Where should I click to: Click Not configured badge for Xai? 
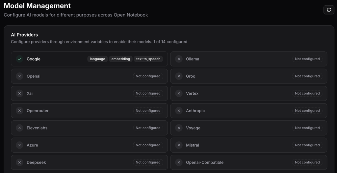tap(148, 93)
